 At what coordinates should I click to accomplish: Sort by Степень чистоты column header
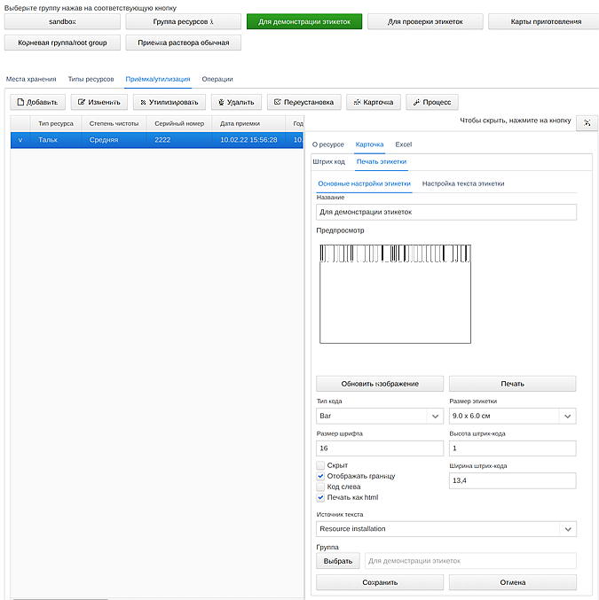pyautogui.click(x=114, y=123)
